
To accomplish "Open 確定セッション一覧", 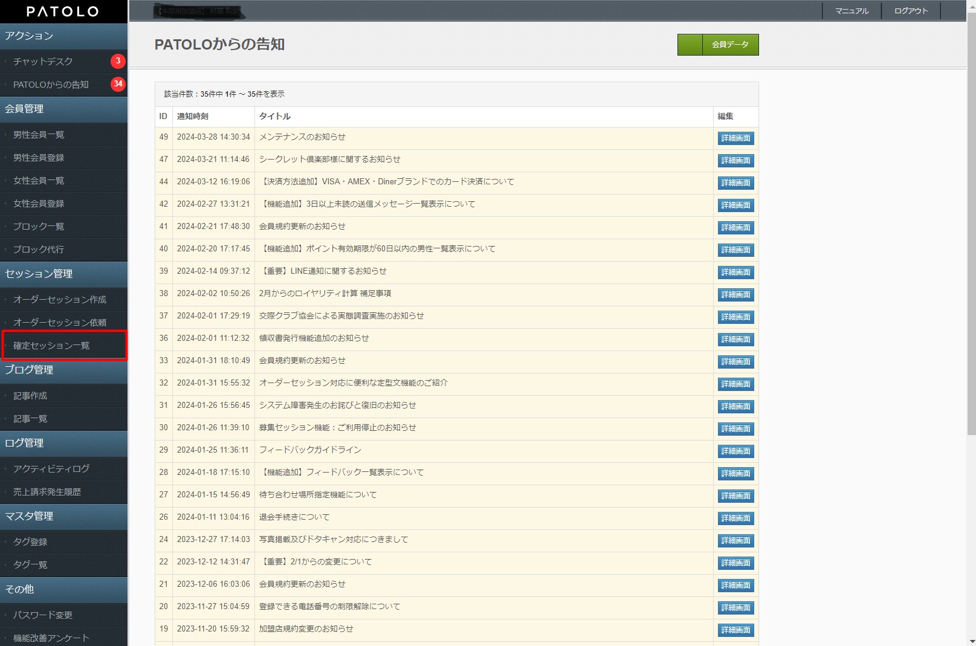I will [x=63, y=345].
